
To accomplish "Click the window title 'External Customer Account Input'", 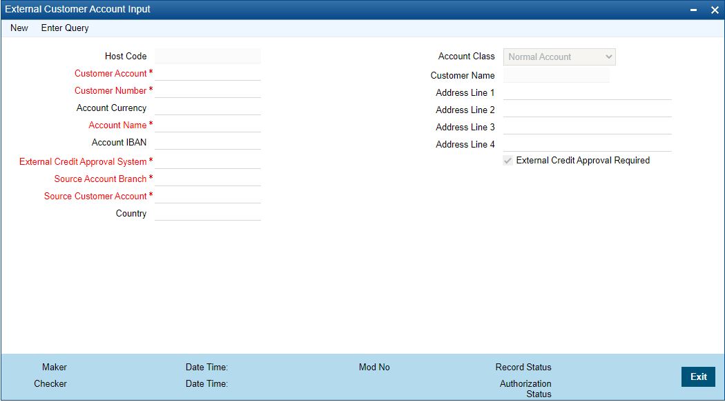I will [77, 9].
